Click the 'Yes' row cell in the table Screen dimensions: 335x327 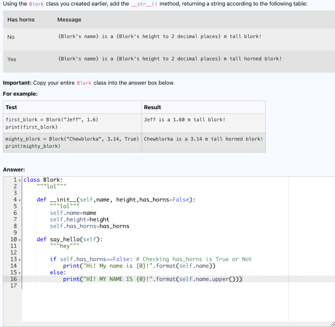tap(12, 60)
